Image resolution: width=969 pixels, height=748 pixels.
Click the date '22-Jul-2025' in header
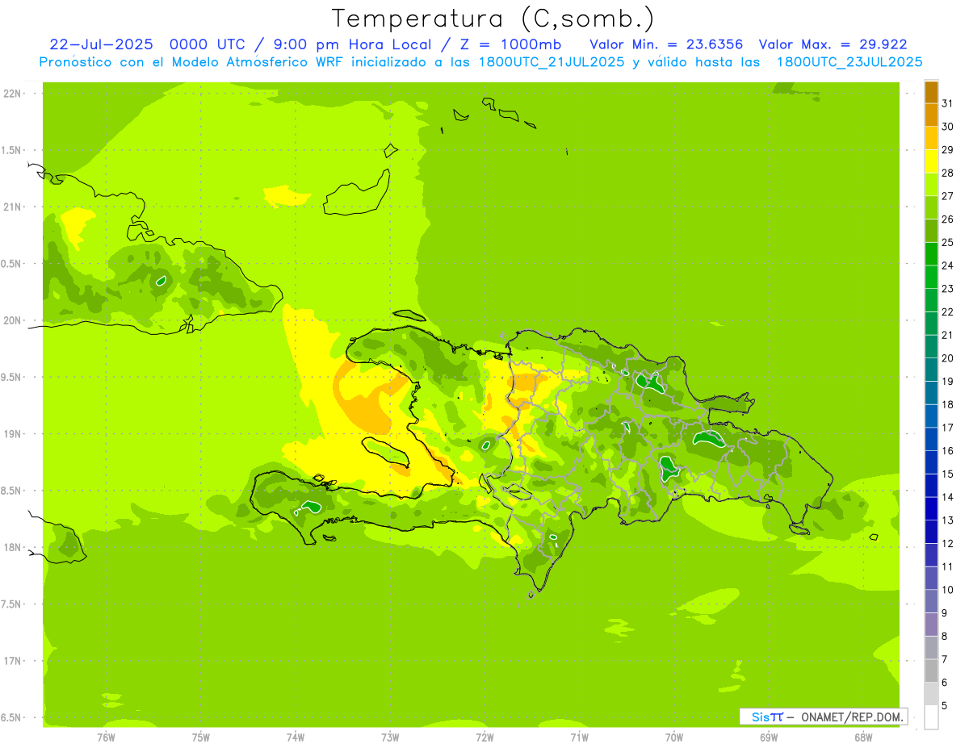tap(102, 44)
